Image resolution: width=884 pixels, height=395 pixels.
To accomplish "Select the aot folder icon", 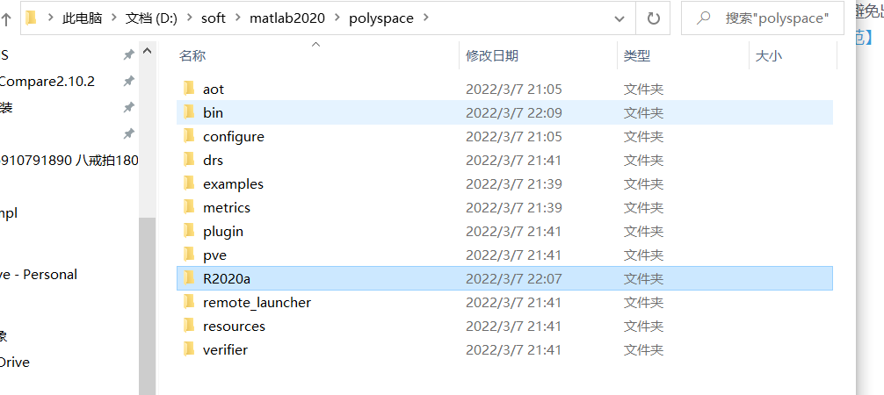I will pyautogui.click(x=189, y=89).
